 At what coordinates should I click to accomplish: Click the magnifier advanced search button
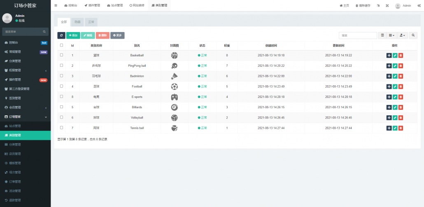(x=413, y=36)
